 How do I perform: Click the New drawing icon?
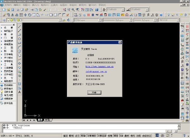point(4,10)
